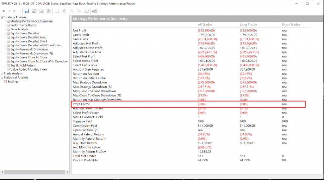The image size is (324, 180).
Task: Click the Print report printer icon
Action: tap(41, 11)
